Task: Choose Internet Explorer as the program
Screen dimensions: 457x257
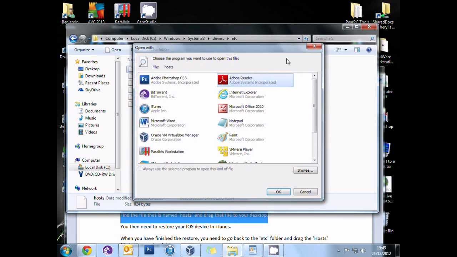Action: tap(255, 94)
